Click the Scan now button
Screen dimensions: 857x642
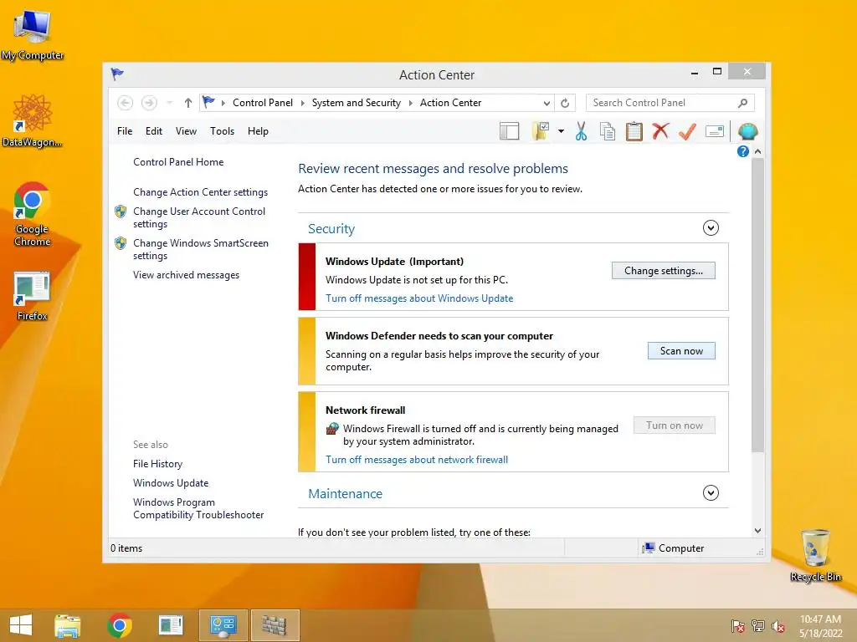[x=681, y=351]
